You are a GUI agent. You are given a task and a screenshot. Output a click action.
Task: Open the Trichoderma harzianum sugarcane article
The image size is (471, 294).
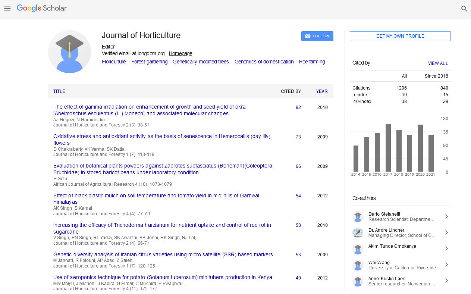(x=162, y=228)
